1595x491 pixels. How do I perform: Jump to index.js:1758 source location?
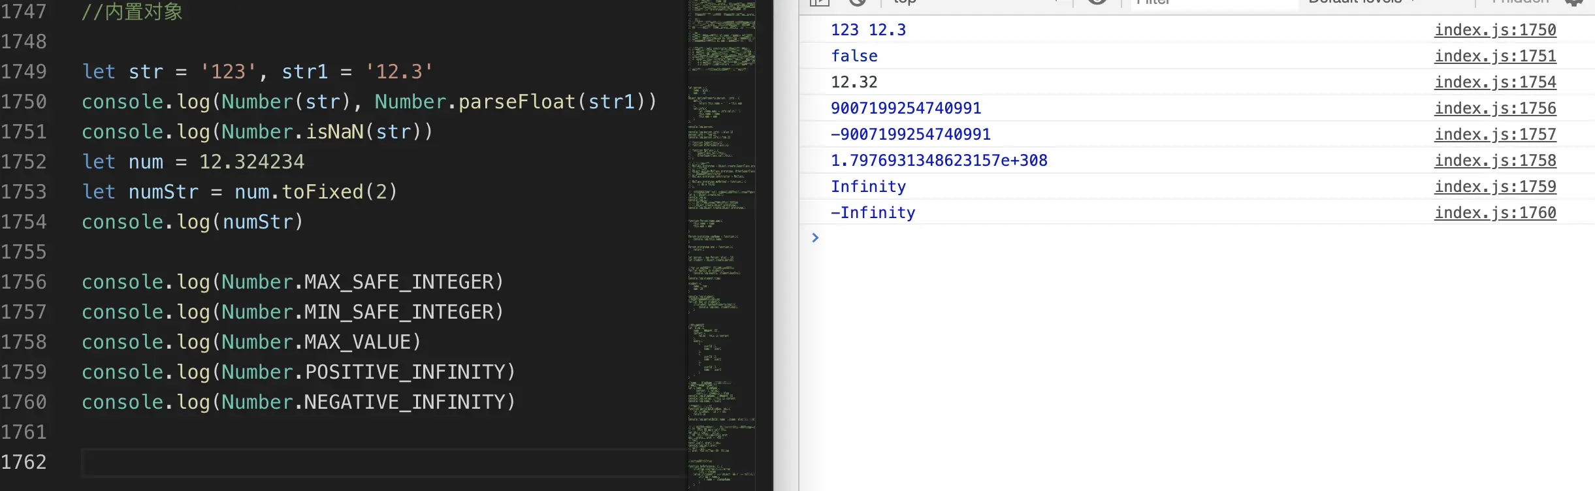[x=1495, y=161]
